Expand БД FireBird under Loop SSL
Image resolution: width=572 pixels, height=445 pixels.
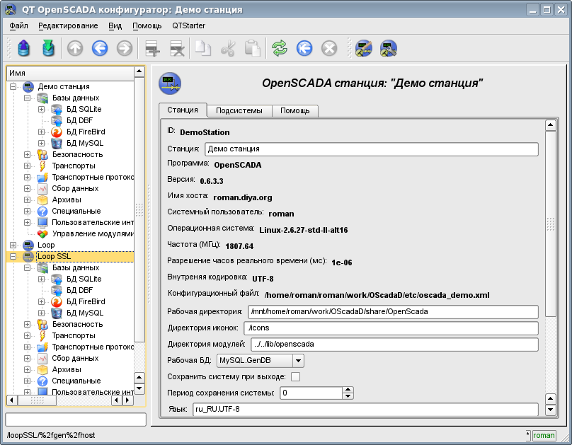[x=41, y=301]
